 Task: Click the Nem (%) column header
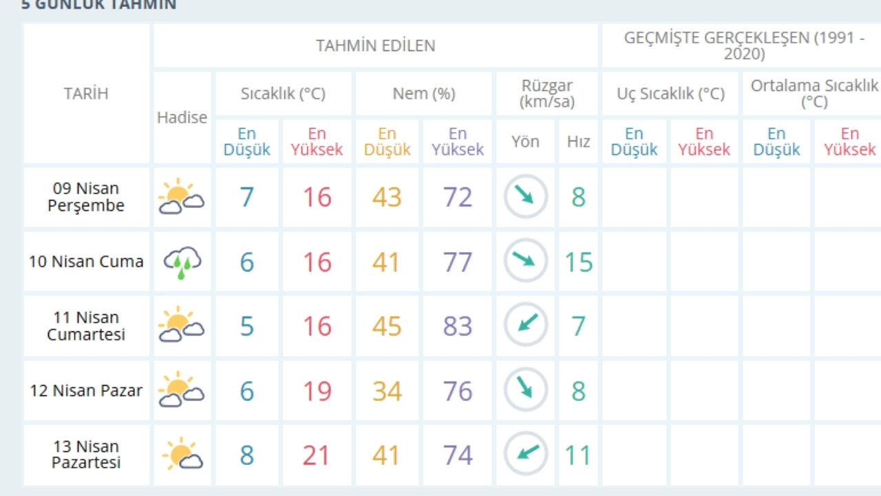click(423, 94)
